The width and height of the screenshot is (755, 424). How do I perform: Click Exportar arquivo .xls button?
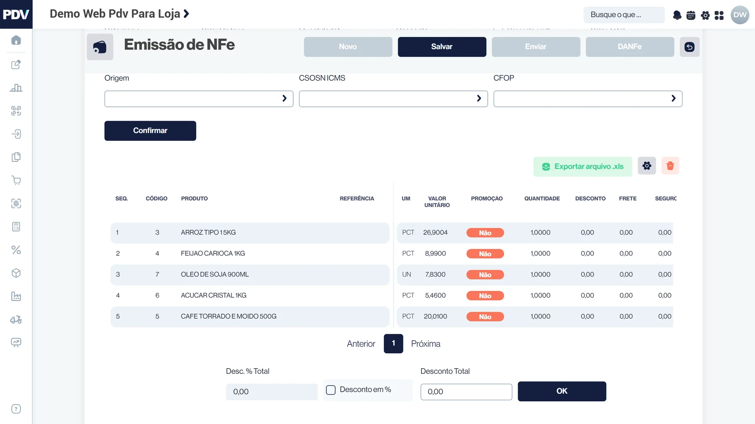pos(583,167)
